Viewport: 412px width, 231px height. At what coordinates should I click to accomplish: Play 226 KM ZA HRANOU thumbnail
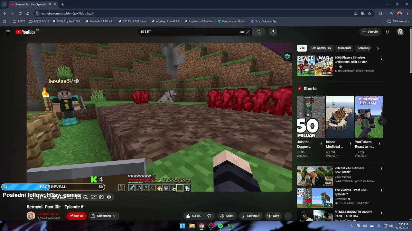tap(315, 176)
